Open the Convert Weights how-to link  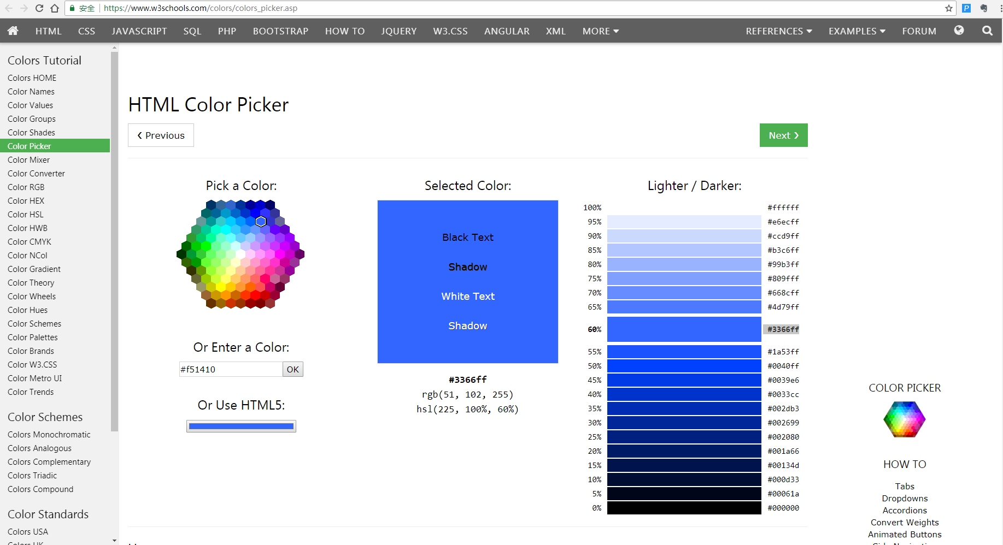[x=905, y=523]
